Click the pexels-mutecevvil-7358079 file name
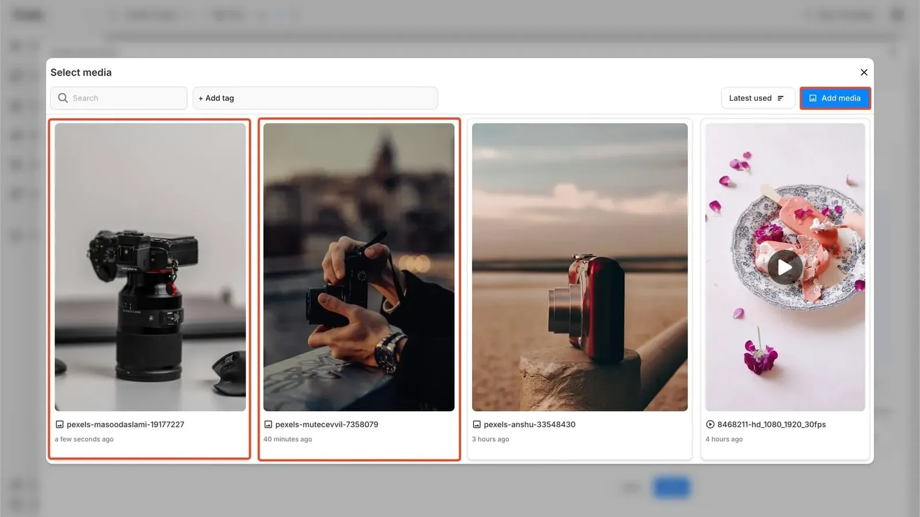 (x=327, y=424)
